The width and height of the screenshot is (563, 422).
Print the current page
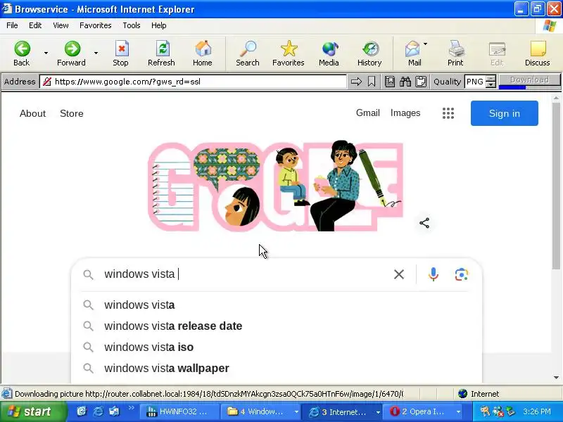click(455, 53)
